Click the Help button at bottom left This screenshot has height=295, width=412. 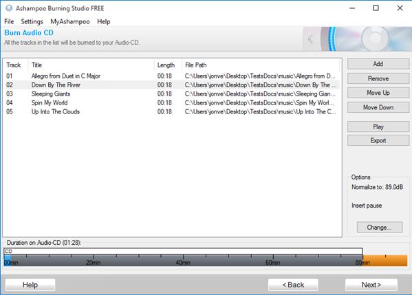pyautogui.click(x=30, y=285)
